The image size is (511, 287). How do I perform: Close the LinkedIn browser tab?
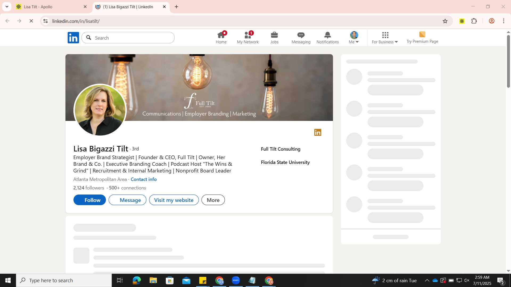point(164,7)
